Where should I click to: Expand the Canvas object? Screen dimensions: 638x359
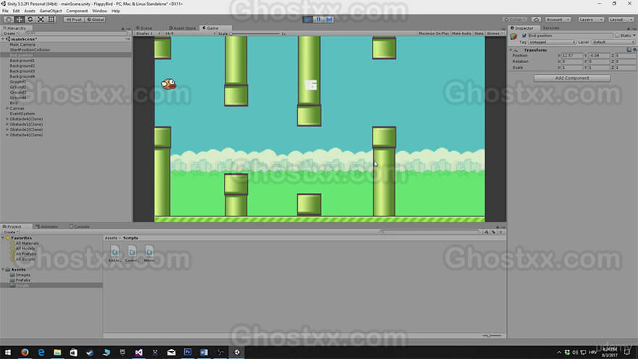(x=7, y=109)
